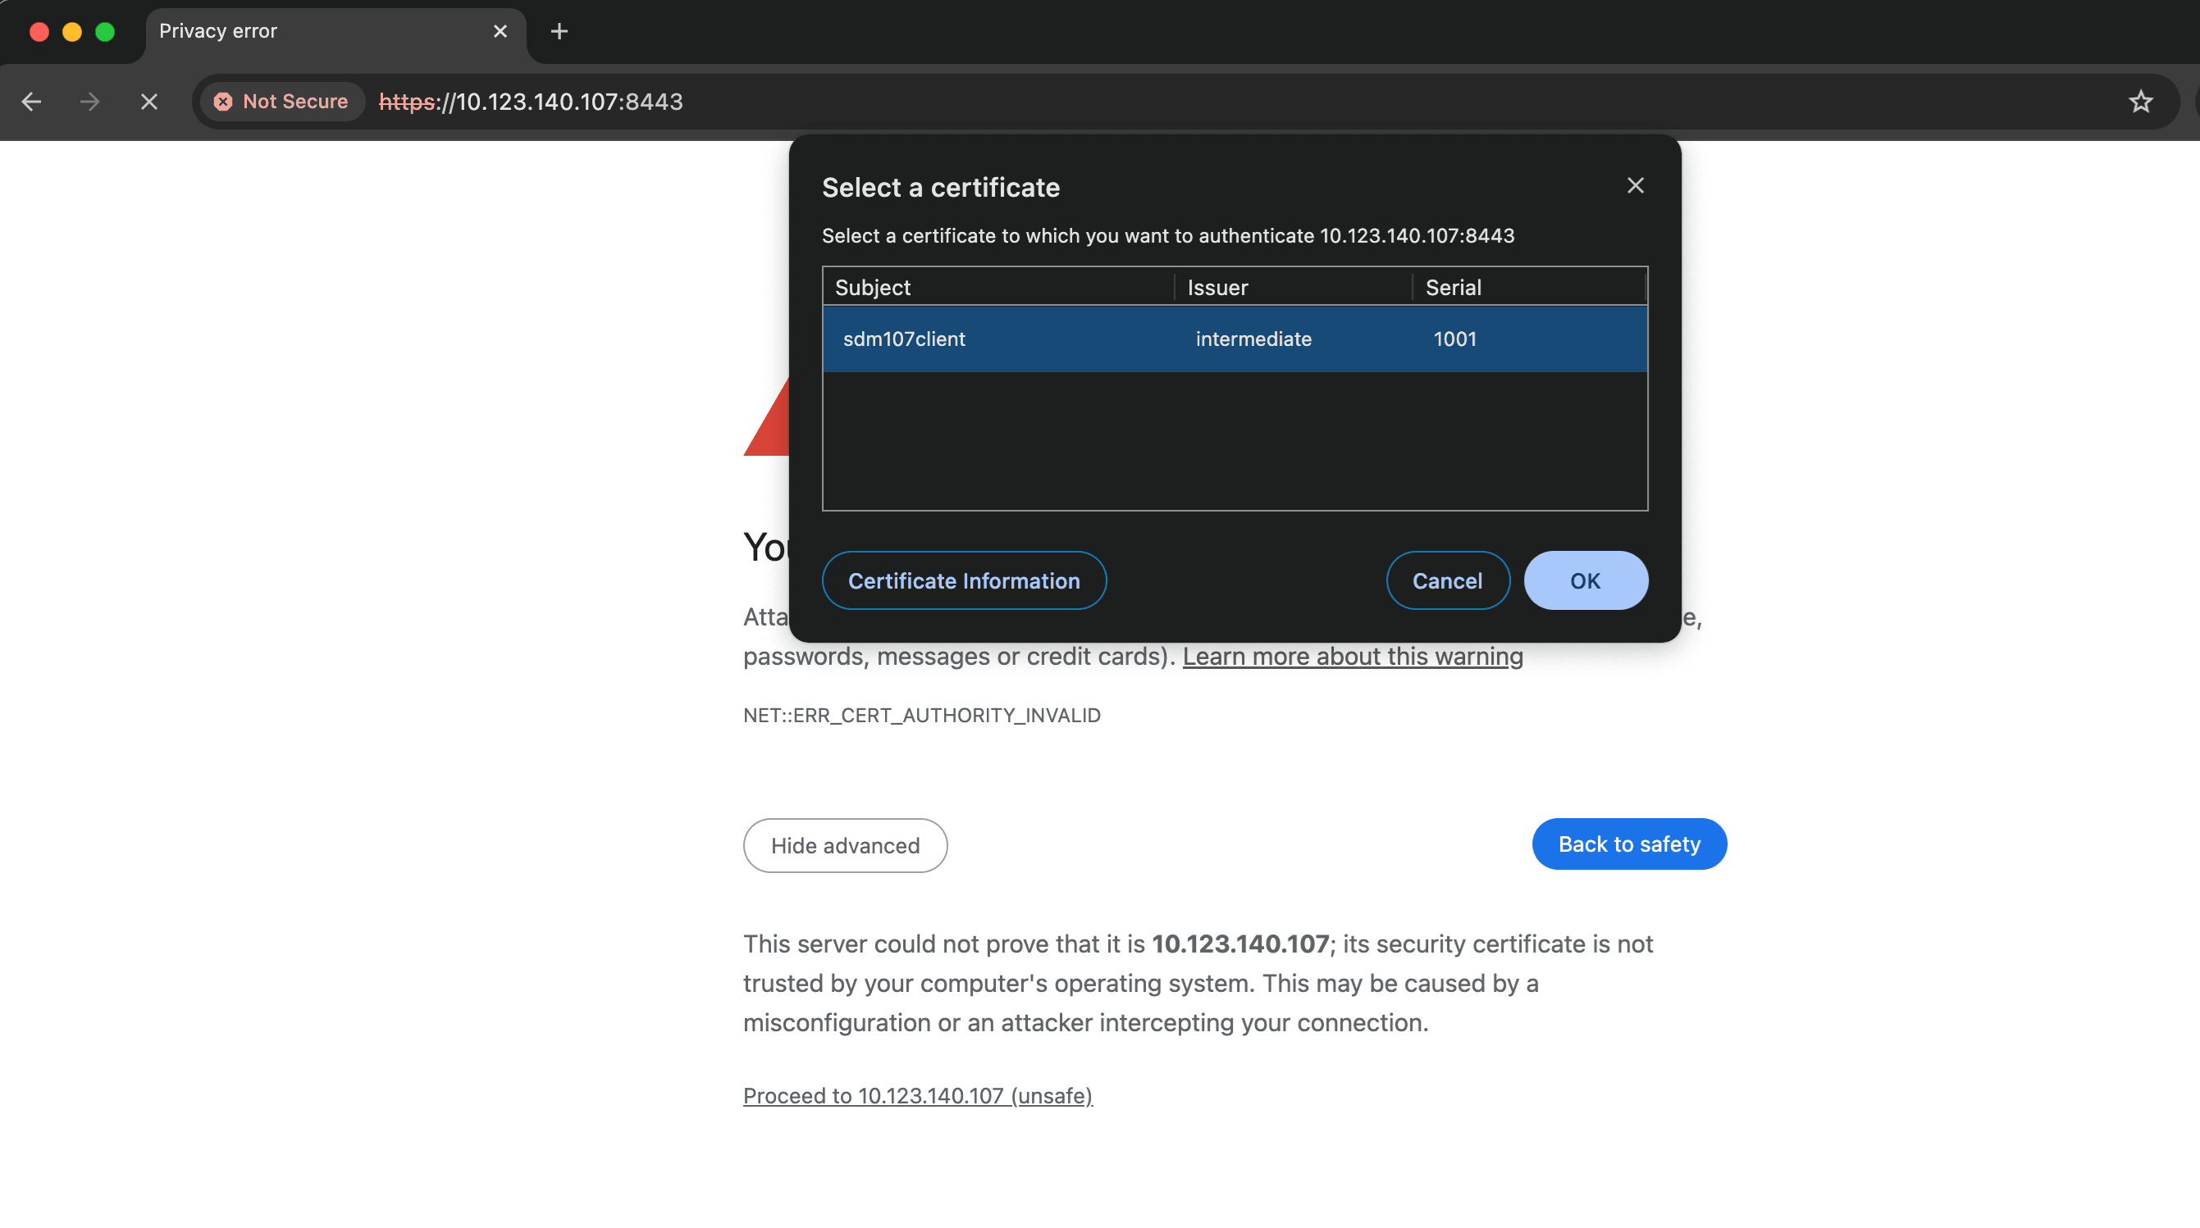2200x1228 pixels.
Task: Close the Privacy error tab
Action: coord(500,30)
